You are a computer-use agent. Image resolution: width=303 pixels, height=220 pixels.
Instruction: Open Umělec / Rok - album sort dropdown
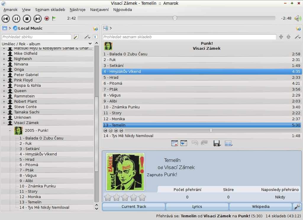tap(47, 44)
